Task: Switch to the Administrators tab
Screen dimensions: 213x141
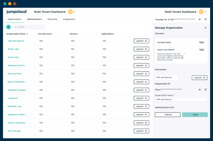Action: [35, 19]
